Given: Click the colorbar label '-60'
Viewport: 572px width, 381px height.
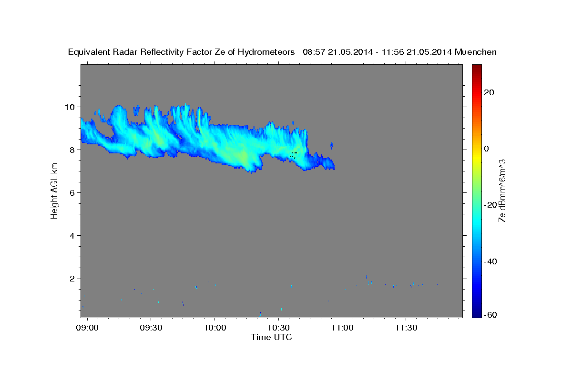Looking at the screenshot, I should click(x=490, y=315).
